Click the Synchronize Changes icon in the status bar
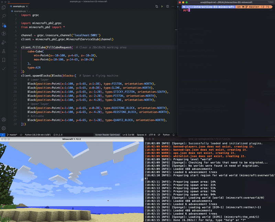This screenshot has width=275, height=222. pyautogui.click(x=21, y=135)
